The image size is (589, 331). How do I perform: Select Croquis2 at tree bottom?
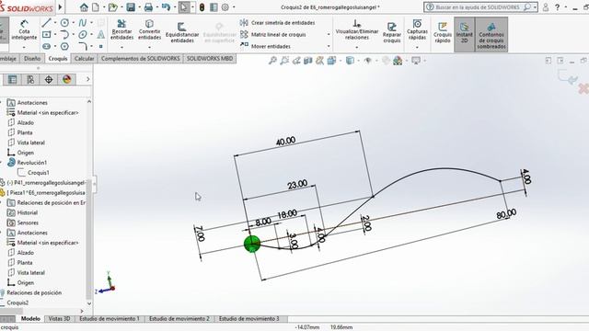pos(17,302)
